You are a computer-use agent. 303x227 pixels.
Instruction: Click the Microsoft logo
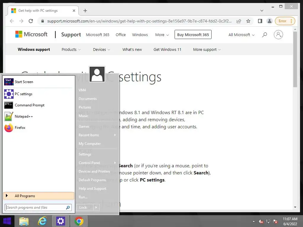click(31, 34)
